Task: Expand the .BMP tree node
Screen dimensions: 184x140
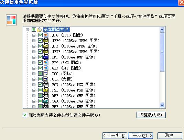Action: coord(34,57)
